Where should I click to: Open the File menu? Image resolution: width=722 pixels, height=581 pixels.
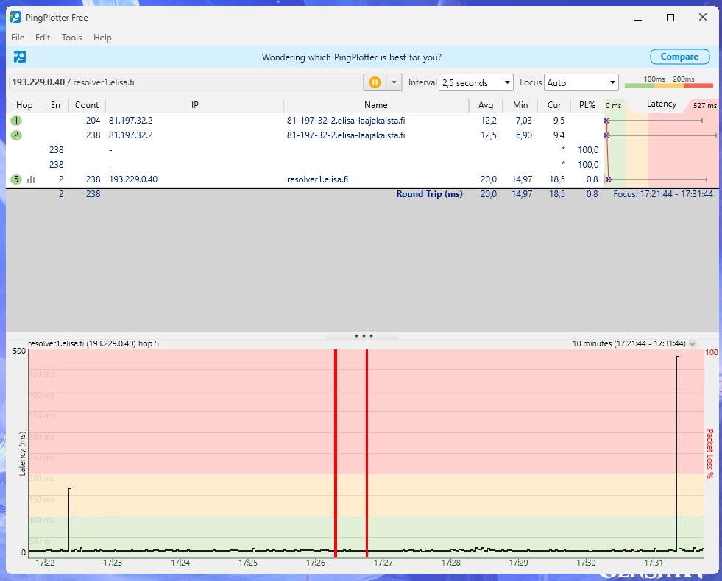[x=18, y=38]
